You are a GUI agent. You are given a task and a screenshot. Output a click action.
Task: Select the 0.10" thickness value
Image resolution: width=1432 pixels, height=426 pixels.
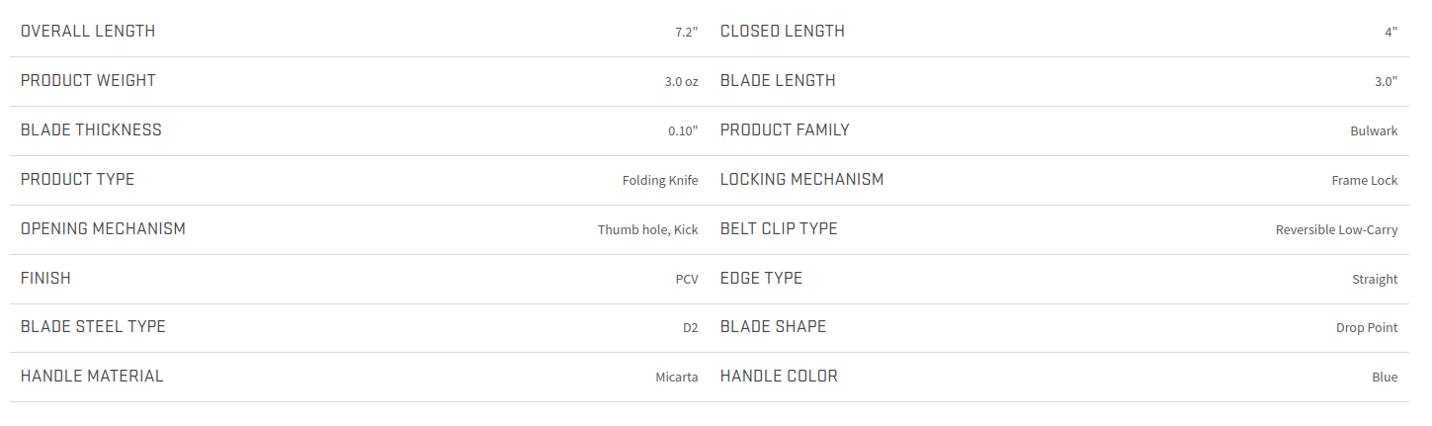pyautogui.click(x=683, y=131)
